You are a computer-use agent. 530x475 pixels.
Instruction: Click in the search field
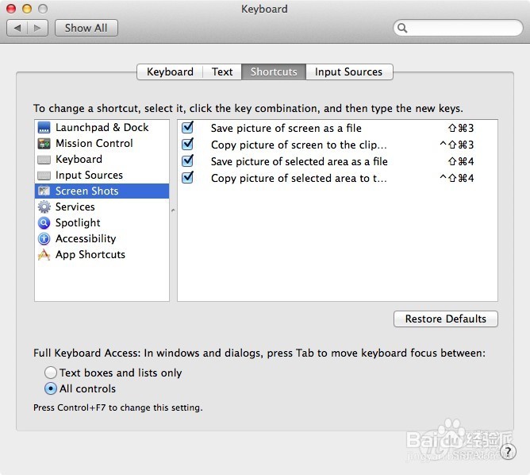point(458,28)
